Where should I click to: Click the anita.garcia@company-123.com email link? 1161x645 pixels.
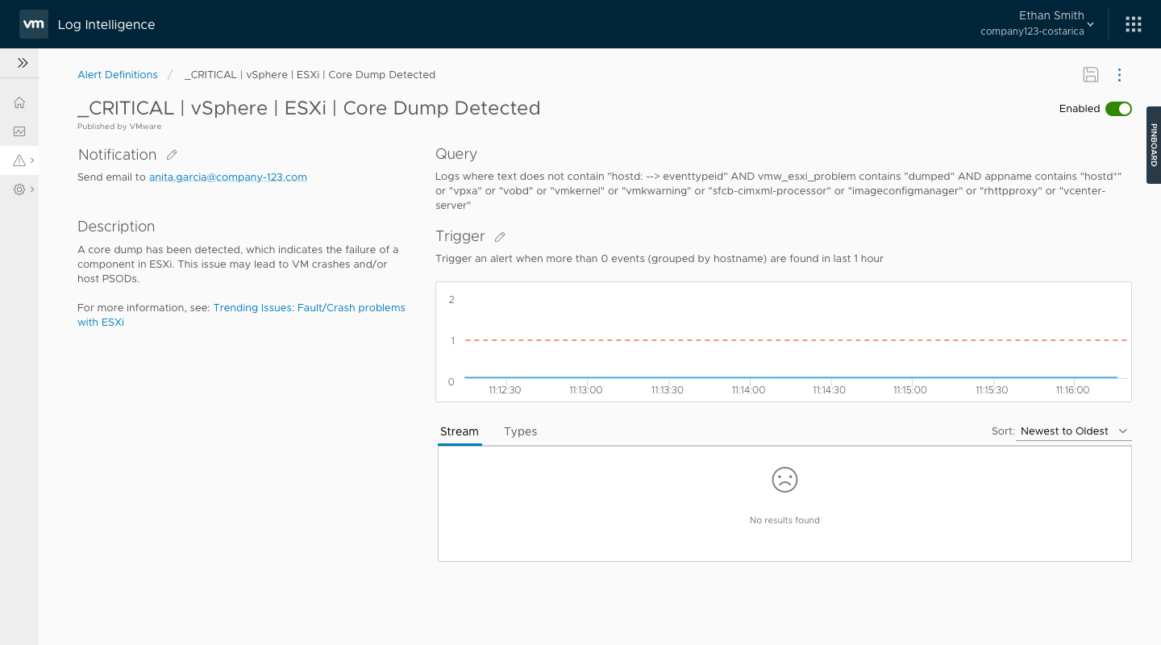click(228, 177)
